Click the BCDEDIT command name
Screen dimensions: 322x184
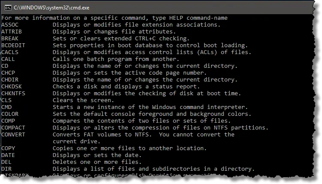coord(13,45)
